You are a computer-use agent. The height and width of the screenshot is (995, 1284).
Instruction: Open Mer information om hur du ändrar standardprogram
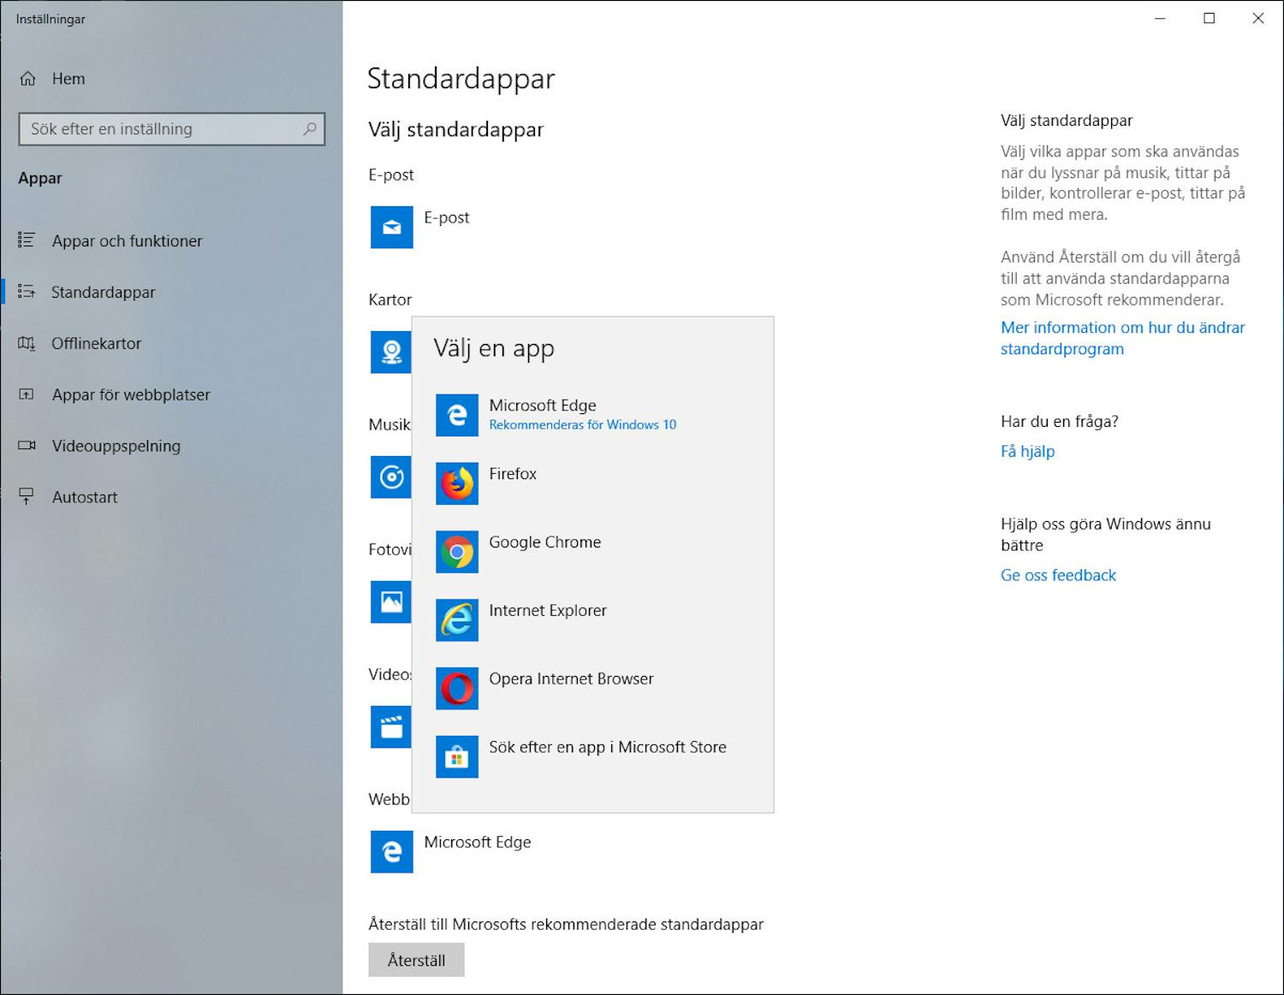[1122, 338]
